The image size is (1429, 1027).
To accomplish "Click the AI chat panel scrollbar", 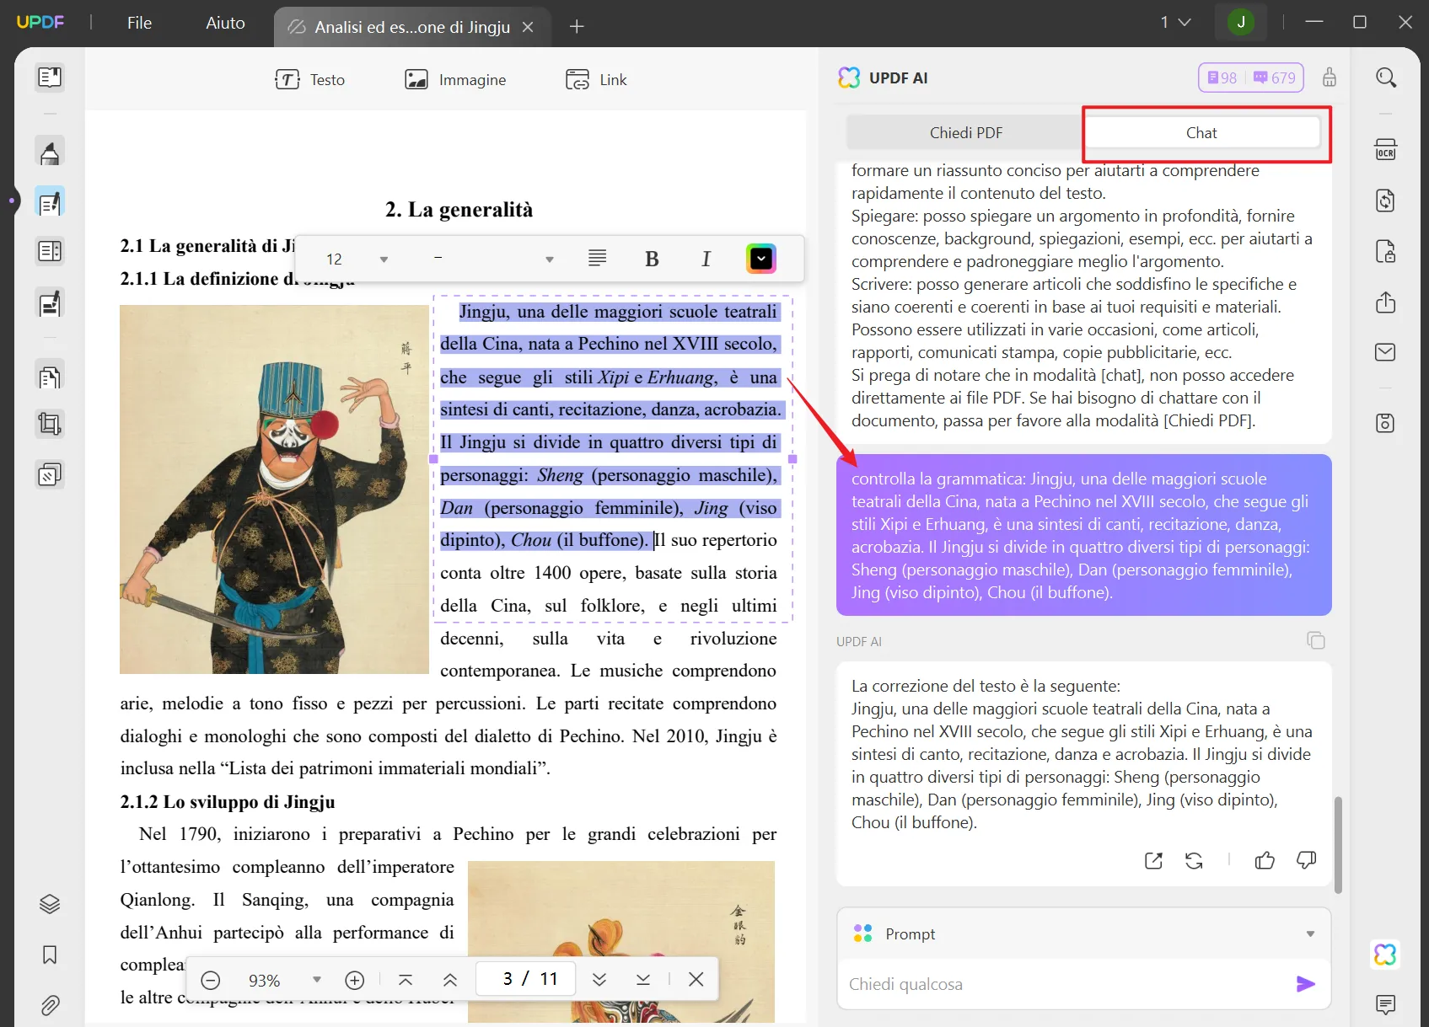I will click(1338, 844).
